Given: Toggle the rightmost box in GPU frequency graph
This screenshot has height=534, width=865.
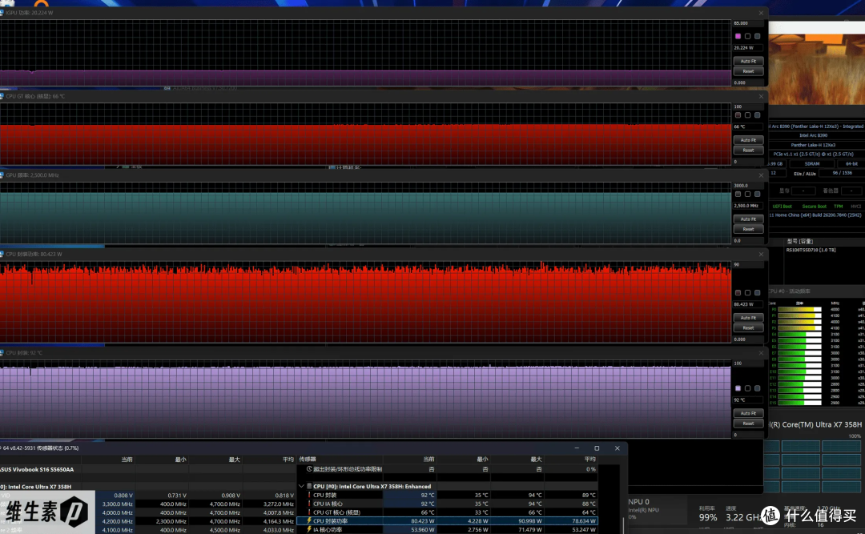Looking at the screenshot, I should coord(758,195).
